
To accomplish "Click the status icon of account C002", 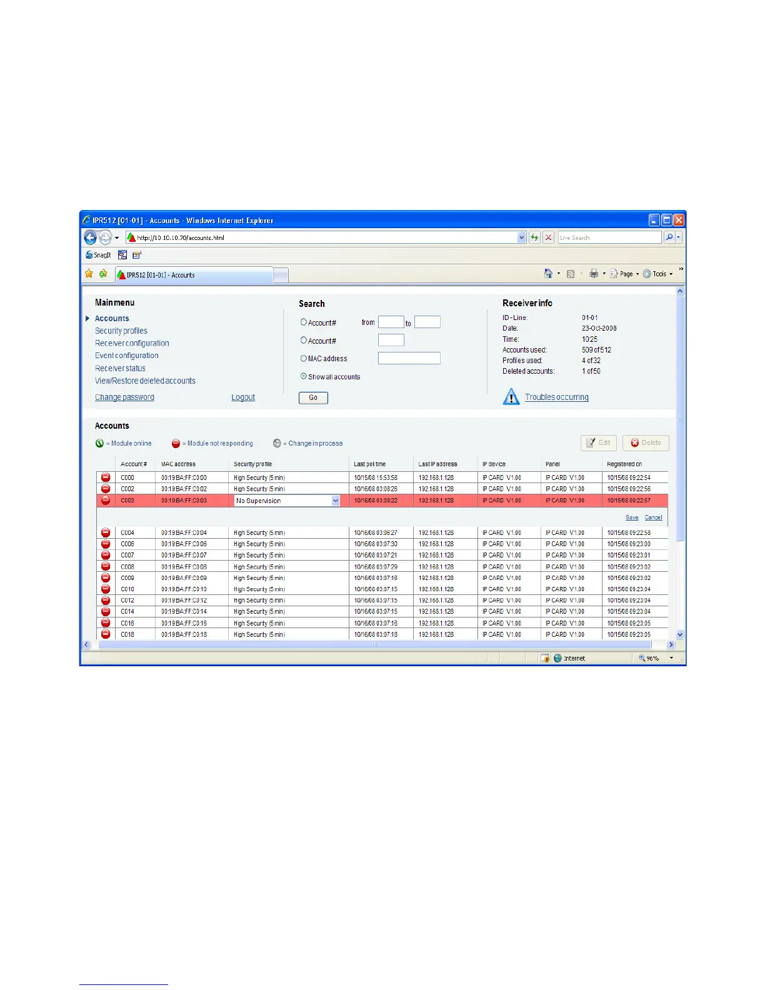I will point(106,489).
